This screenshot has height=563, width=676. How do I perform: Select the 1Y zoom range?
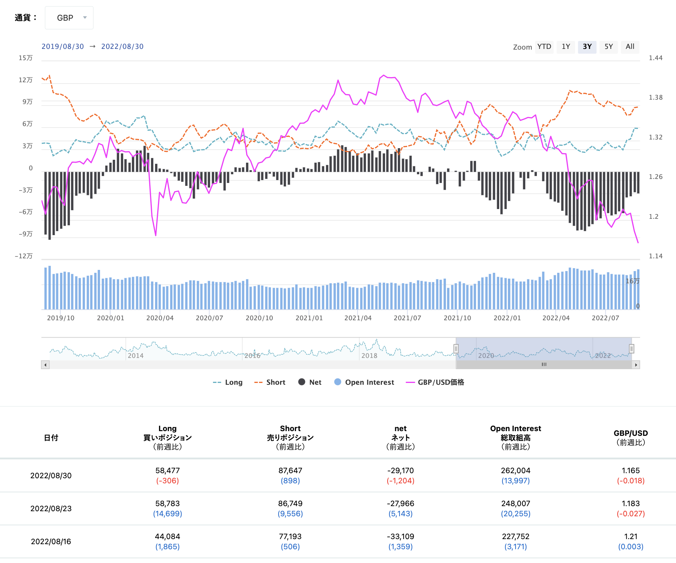click(566, 47)
